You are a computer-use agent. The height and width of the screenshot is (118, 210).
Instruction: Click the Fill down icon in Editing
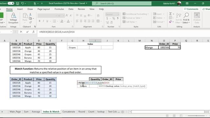point(170,18)
